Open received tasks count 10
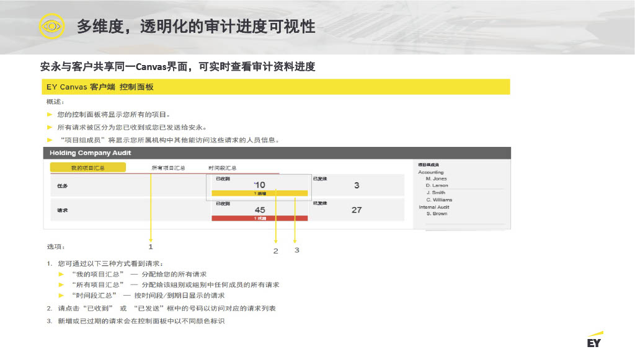The height and width of the screenshot is (357, 635). (x=260, y=185)
